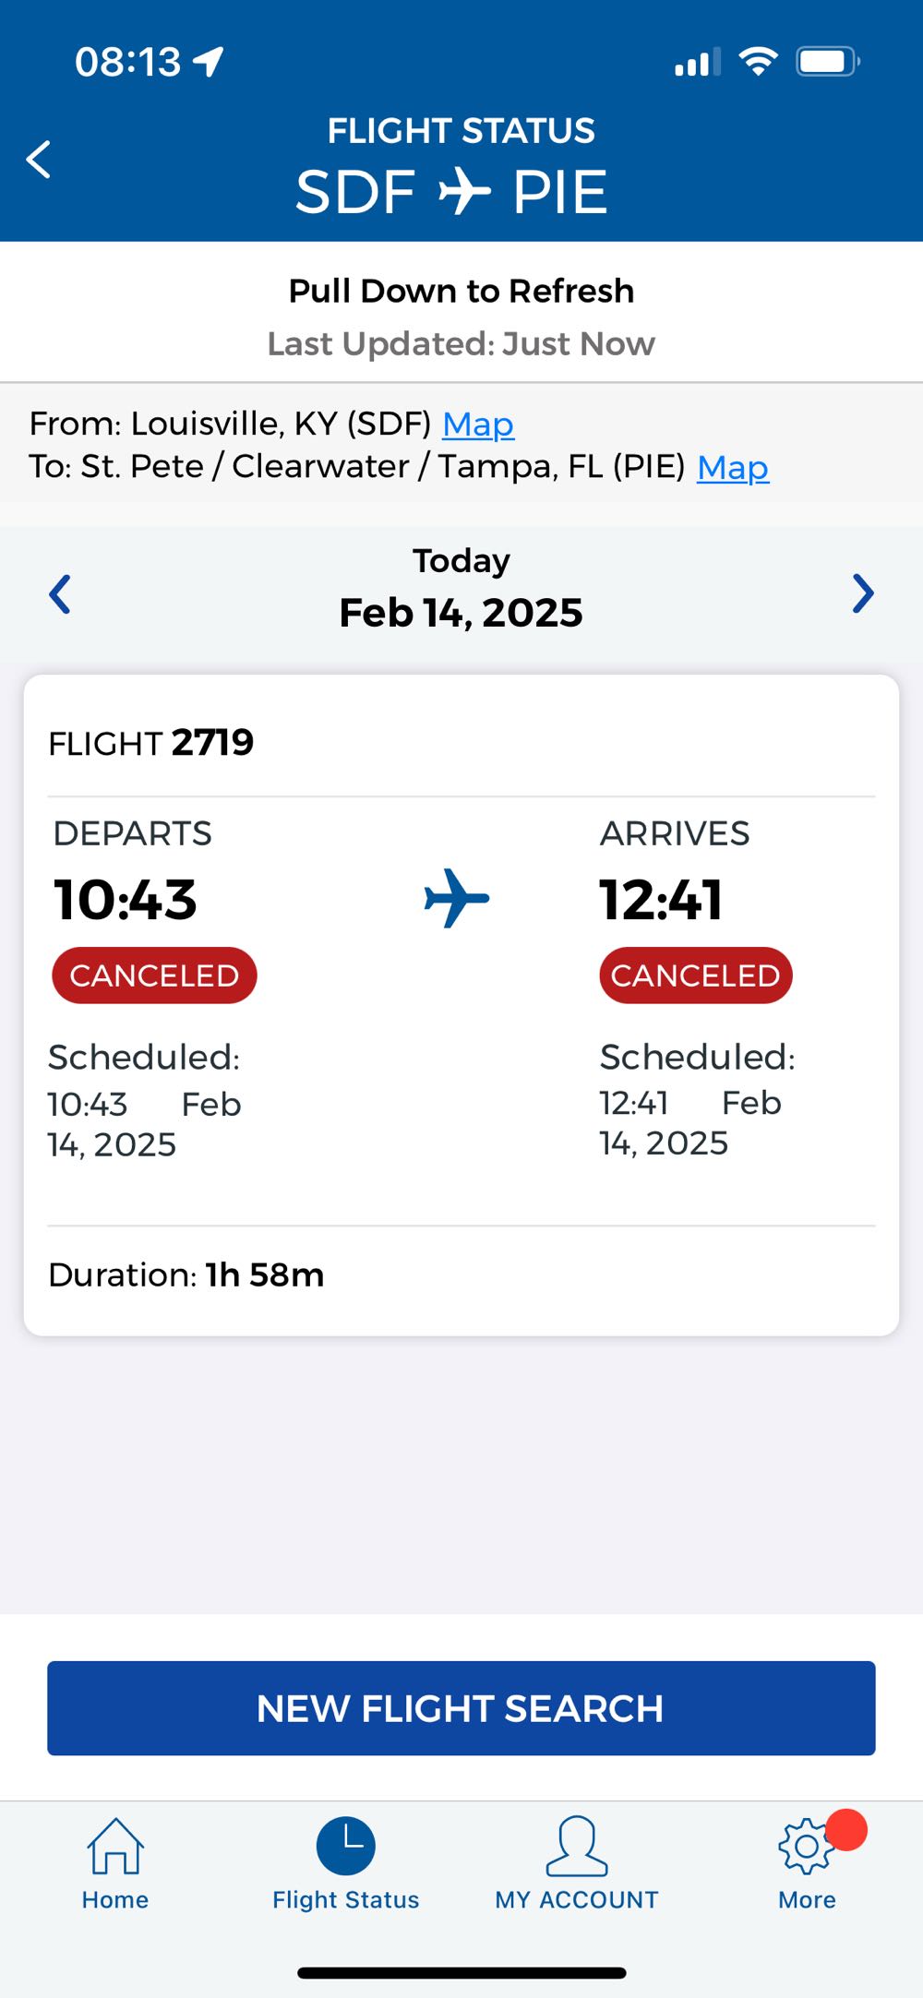Screen dimensions: 923x1998
Task: Tap the MY ACCOUNT tab label
Action: [577, 1900]
